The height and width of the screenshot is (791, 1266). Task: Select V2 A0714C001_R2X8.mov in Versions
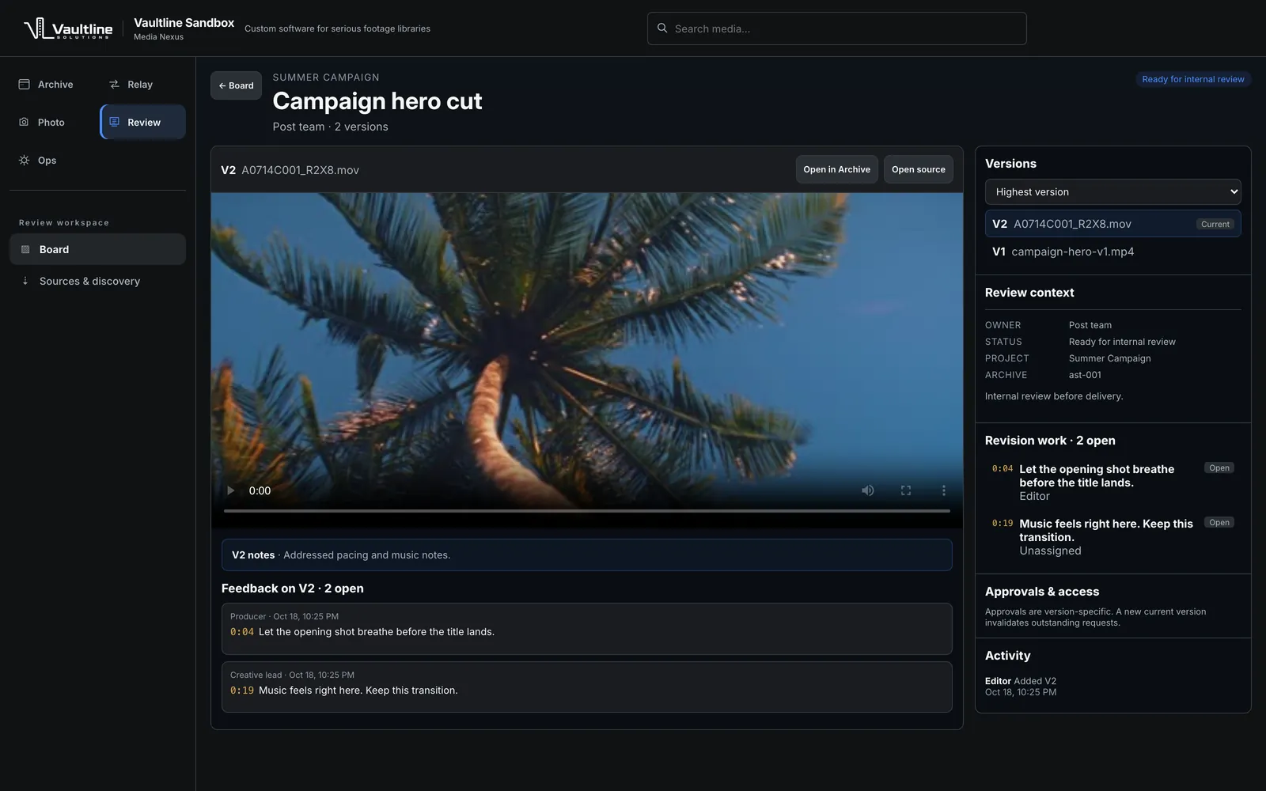[1112, 224]
